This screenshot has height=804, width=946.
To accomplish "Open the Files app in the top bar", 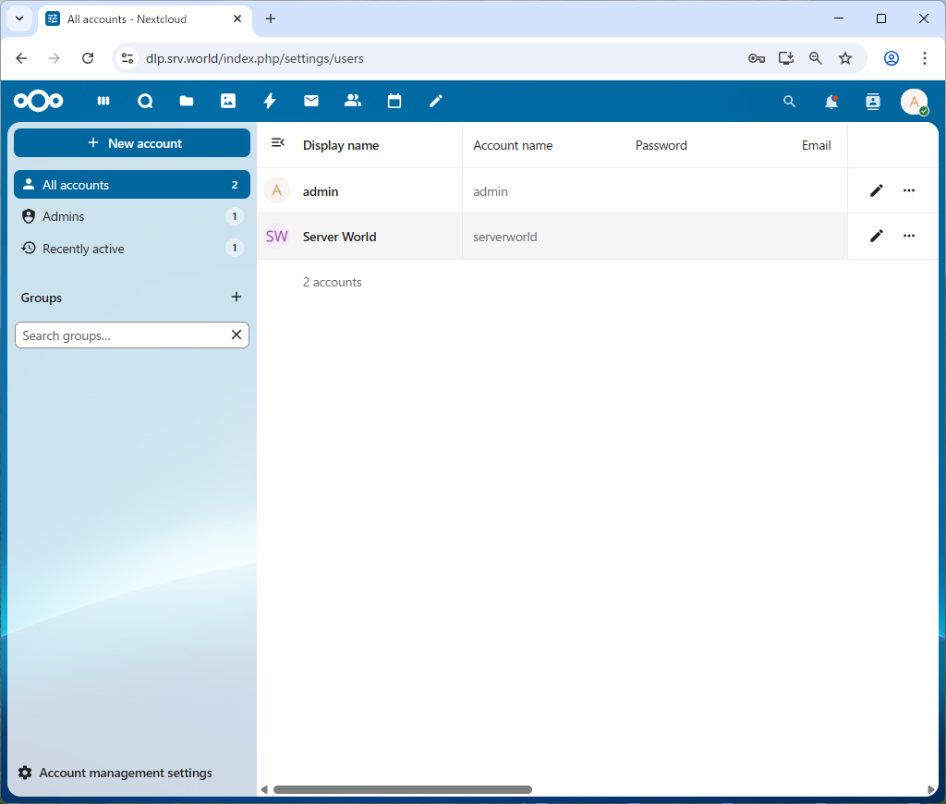I will pyautogui.click(x=187, y=102).
